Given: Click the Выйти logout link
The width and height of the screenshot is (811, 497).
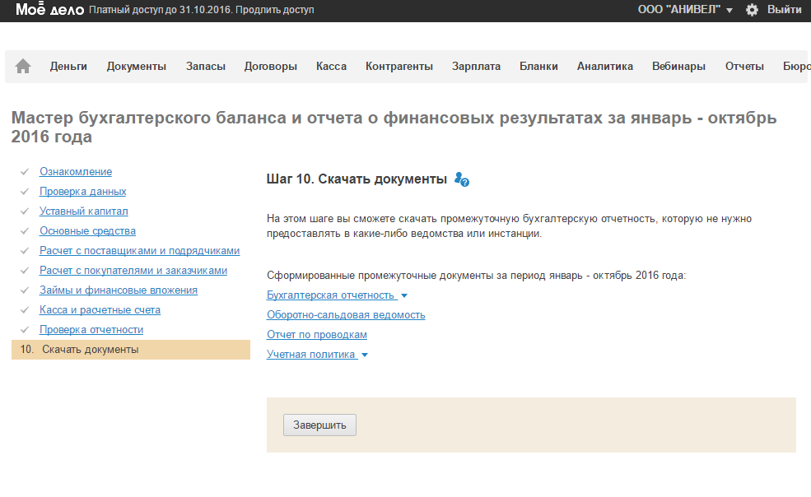Looking at the screenshot, I should tap(784, 10).
